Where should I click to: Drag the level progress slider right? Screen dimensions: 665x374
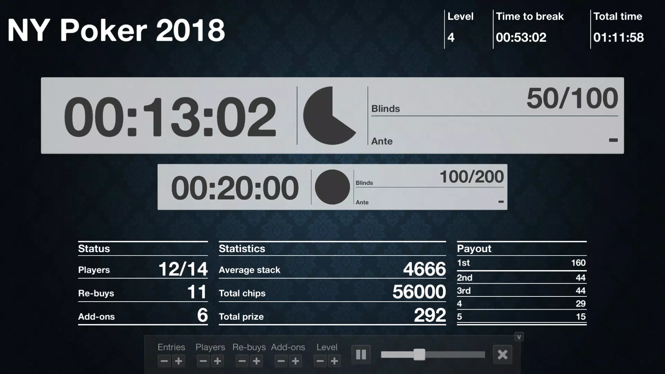coord(419,354)
